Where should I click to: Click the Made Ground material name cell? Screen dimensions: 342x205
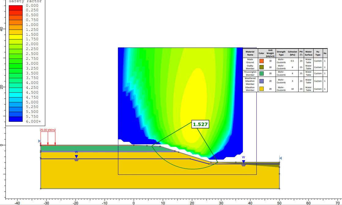[x=250, y=61]
